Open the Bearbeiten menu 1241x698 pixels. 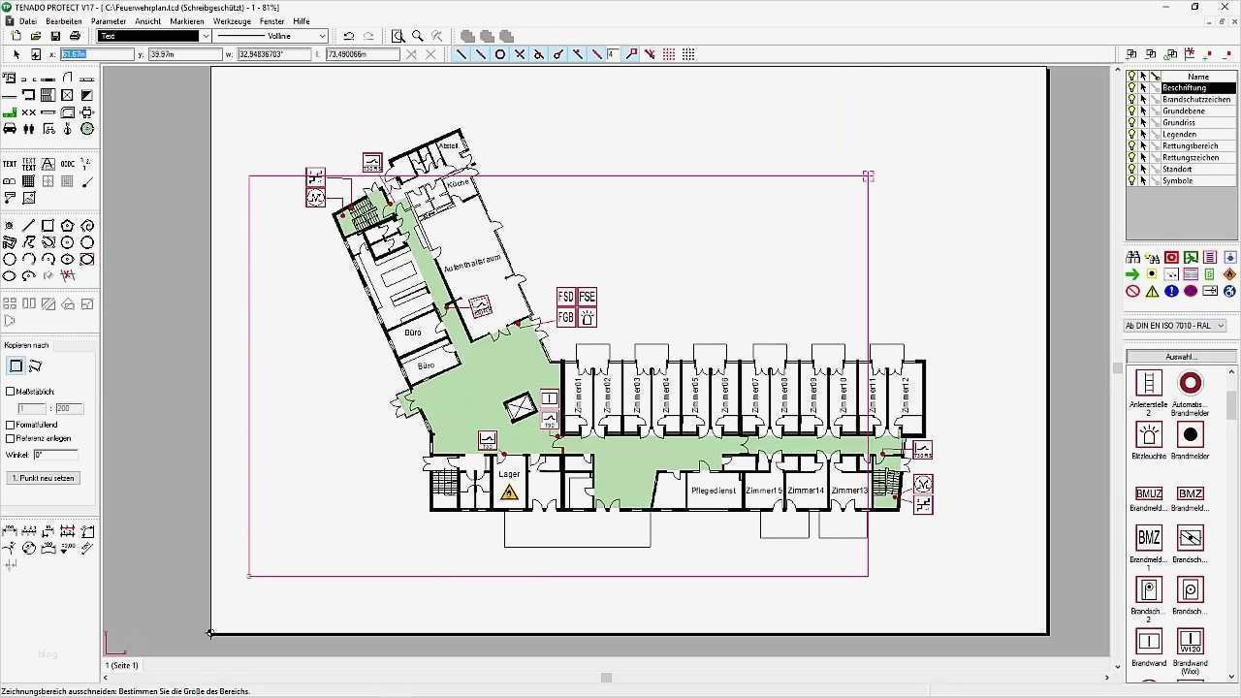pos(64,20)
